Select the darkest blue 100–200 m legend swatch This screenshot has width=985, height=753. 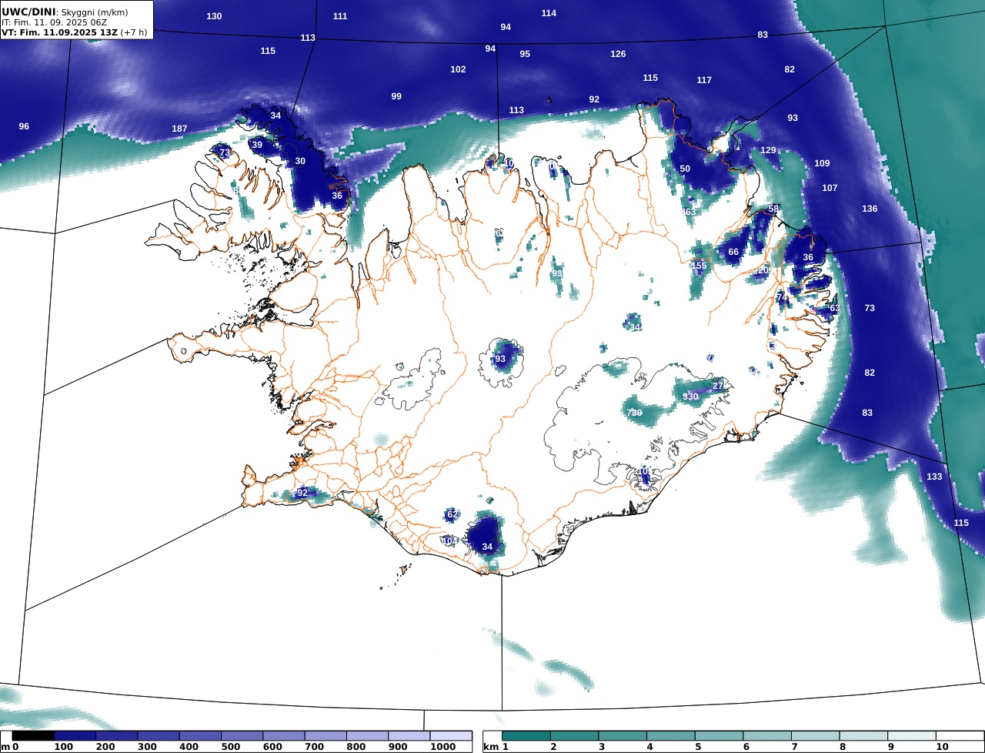pyautogui.click(x=75, y=736)
